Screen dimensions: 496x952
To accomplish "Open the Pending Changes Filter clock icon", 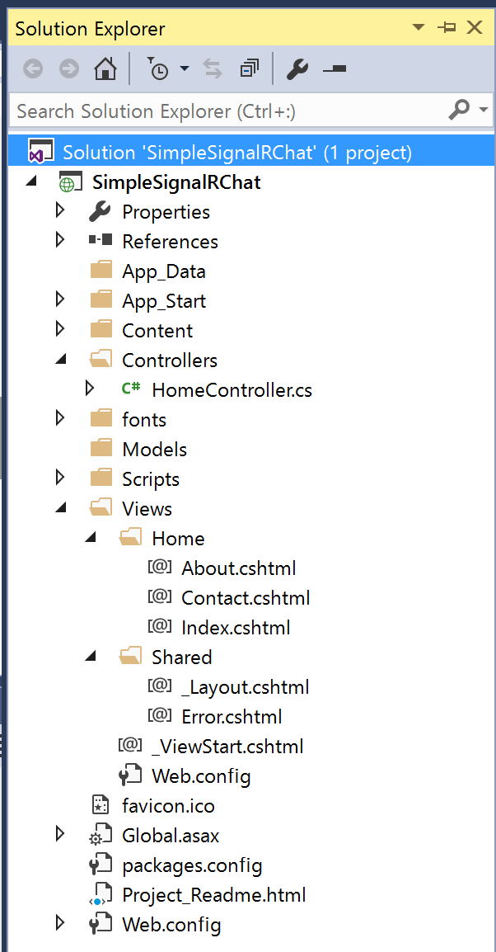I will [158, 68].
